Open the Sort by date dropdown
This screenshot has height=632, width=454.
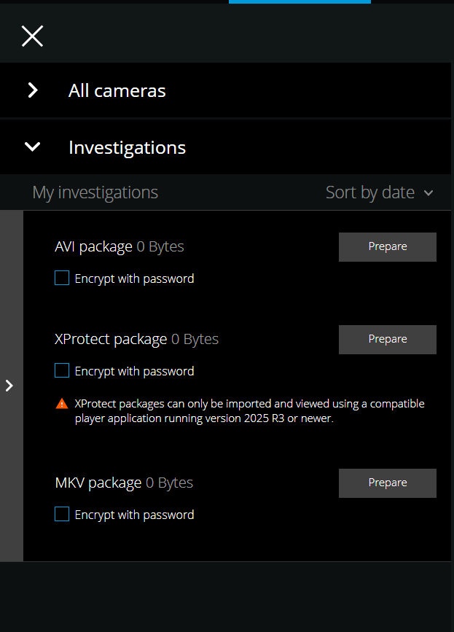380,192
